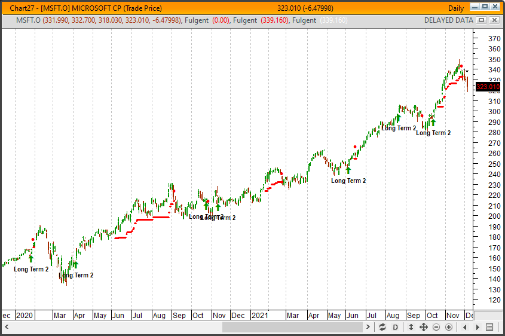Select the vertical scale arrows icon

coord(411,327)
